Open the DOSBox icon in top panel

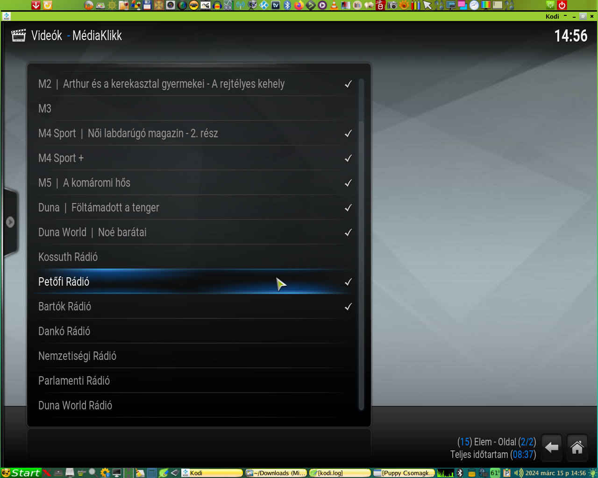[x=159, y=5]
